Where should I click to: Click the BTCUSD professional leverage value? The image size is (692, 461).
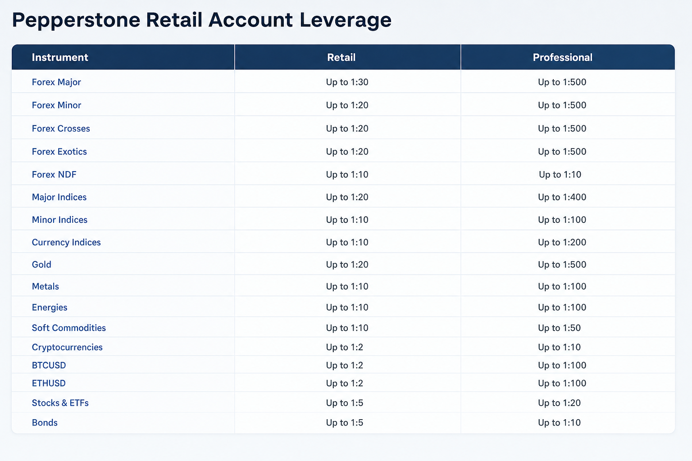click(562, 365)
